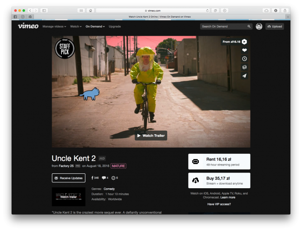Click Rent 16,16 zł option
Screen dimensions: 302x231
tap(219, 161)
